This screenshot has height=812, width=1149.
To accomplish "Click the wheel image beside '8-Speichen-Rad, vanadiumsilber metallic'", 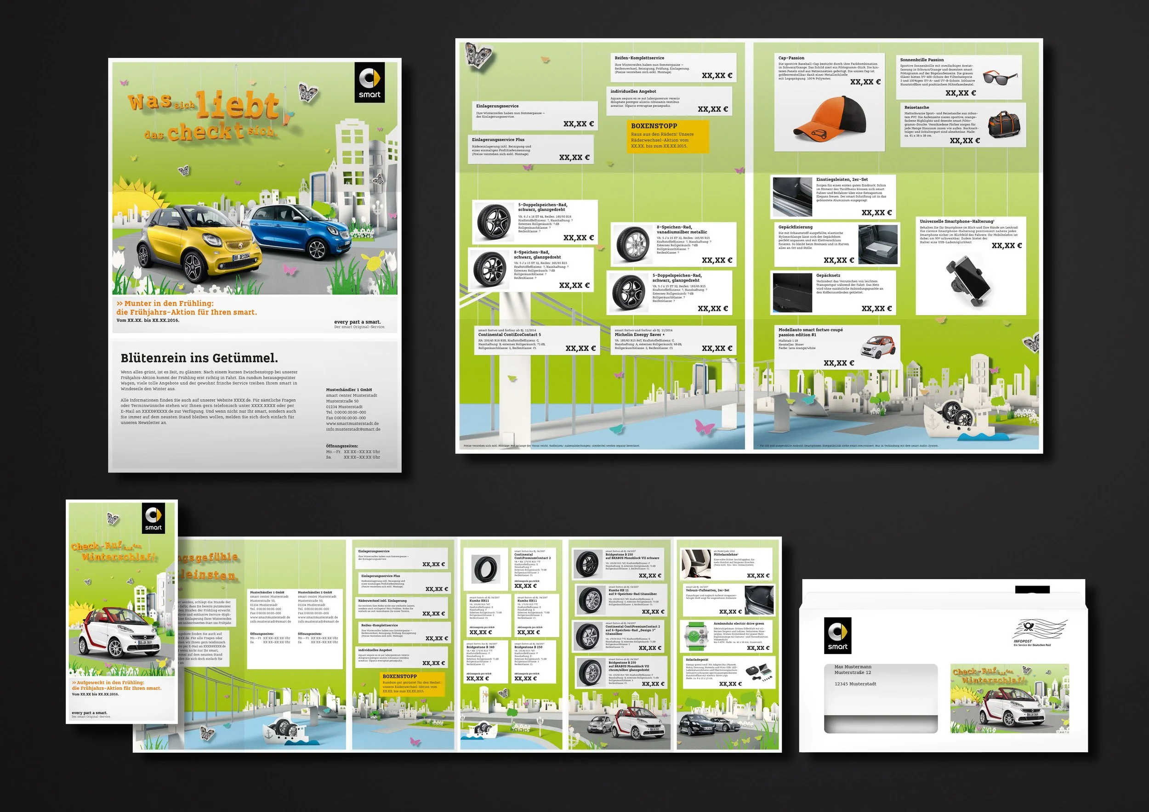I will [x=632, y=243].
